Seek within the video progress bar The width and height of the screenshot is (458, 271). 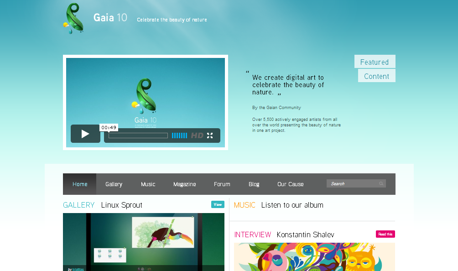[138, 135]
